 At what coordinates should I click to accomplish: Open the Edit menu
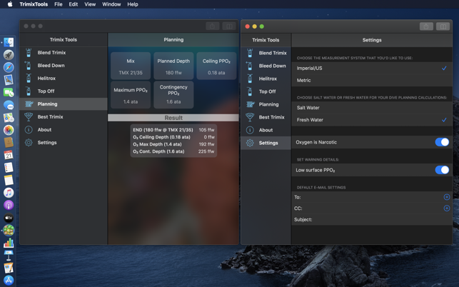pyautogui.click(x=74, y=4)
